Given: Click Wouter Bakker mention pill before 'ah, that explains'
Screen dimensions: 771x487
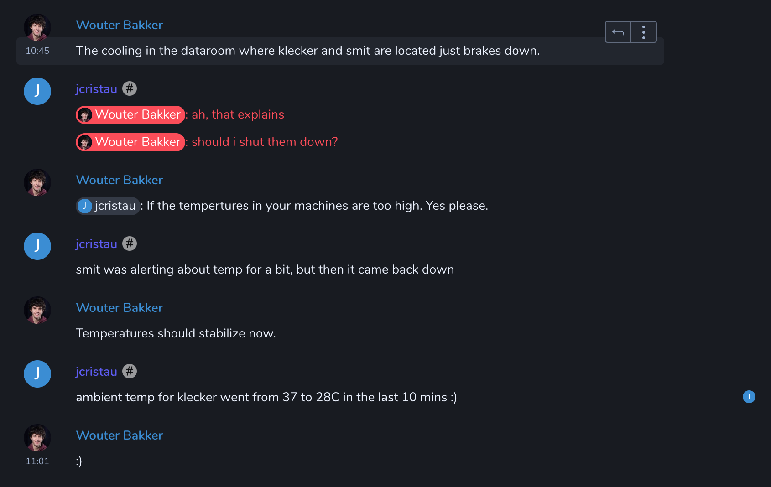Looking at the screenshot, I should [x=130, y=114].
